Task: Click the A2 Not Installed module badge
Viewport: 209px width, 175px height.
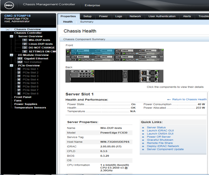Action: click(20, 62)
